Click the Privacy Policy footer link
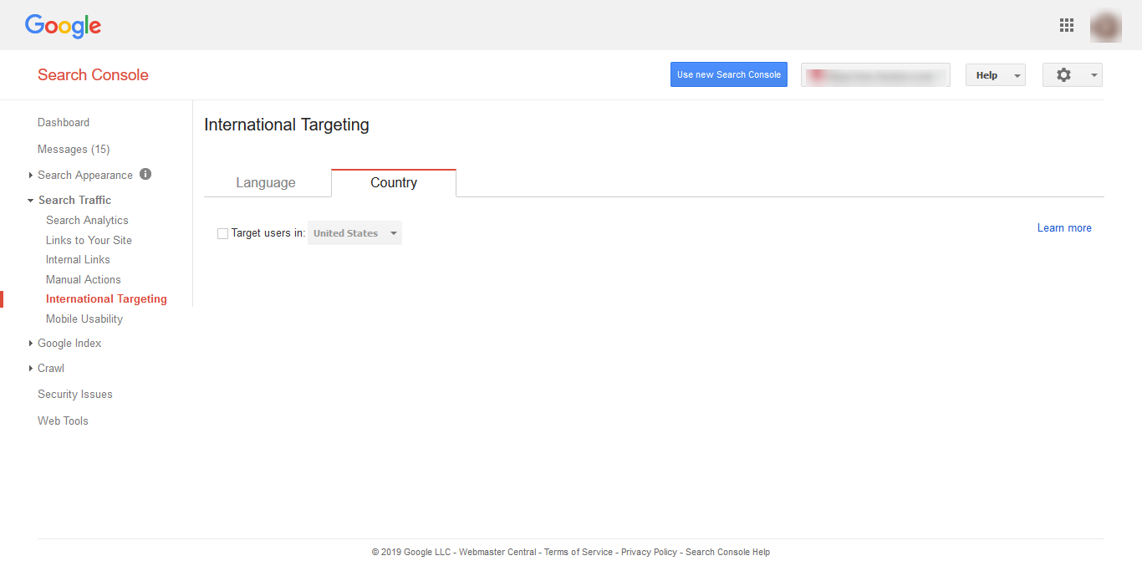The image size is (1142, 561). (x=649, y=552)
